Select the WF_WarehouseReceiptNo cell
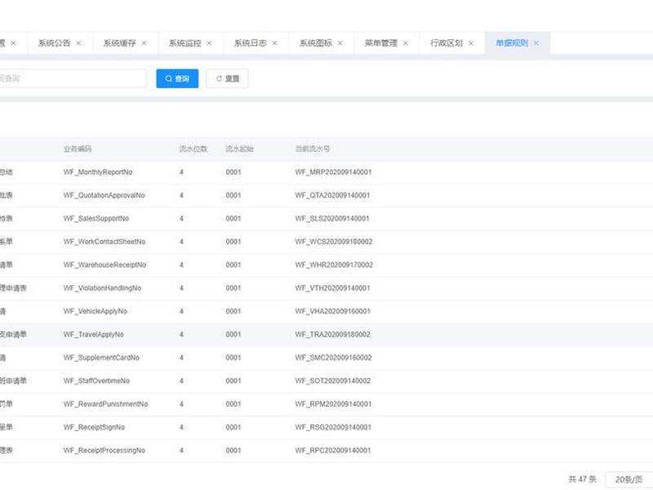Viewport: 653px width, 490px height. coord(105,265)
